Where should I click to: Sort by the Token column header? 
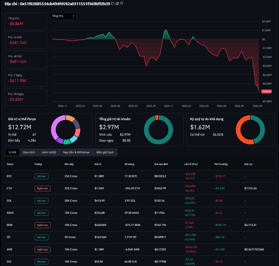coord(10,164)
